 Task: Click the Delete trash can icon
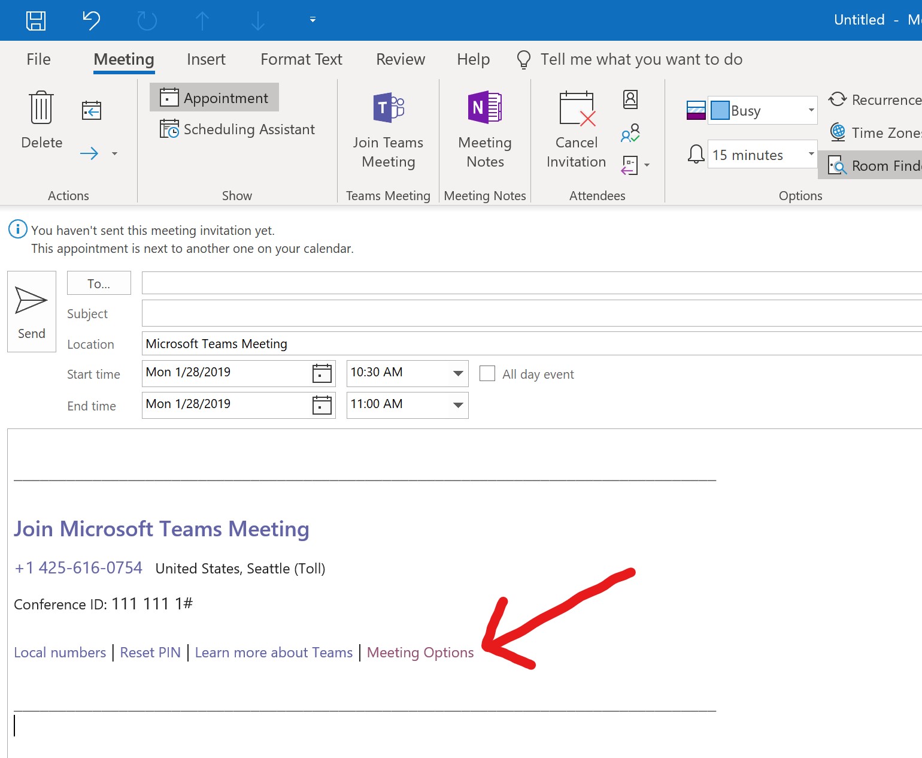(x=41, y=108)
